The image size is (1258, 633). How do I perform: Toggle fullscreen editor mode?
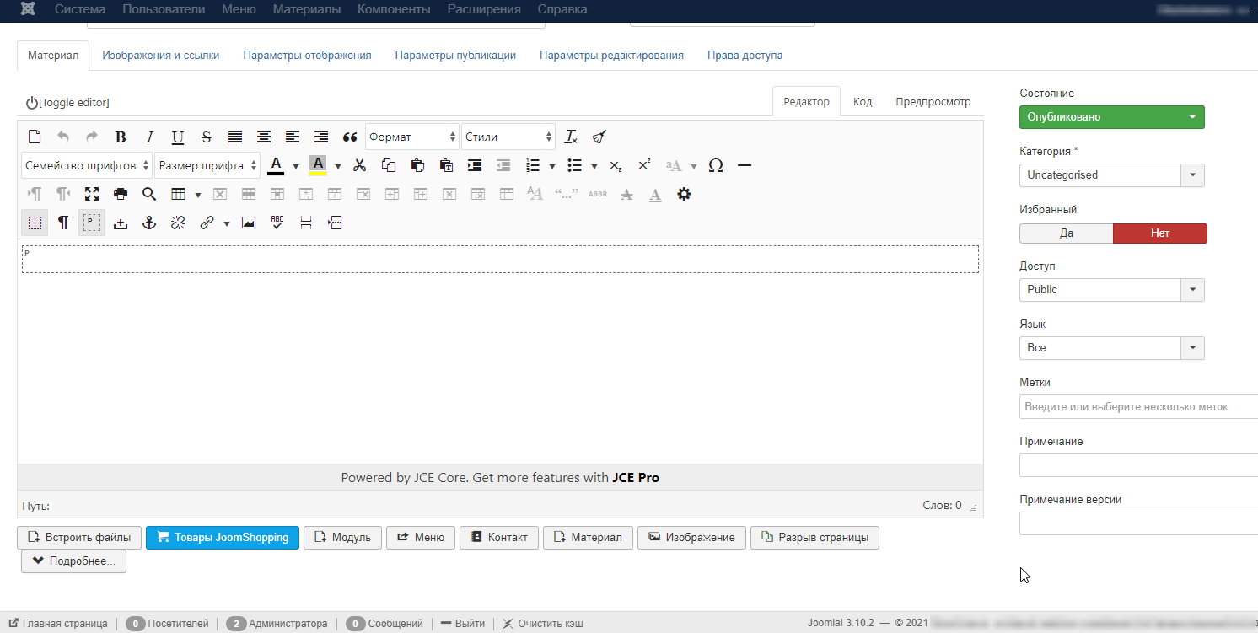point(92,194)
